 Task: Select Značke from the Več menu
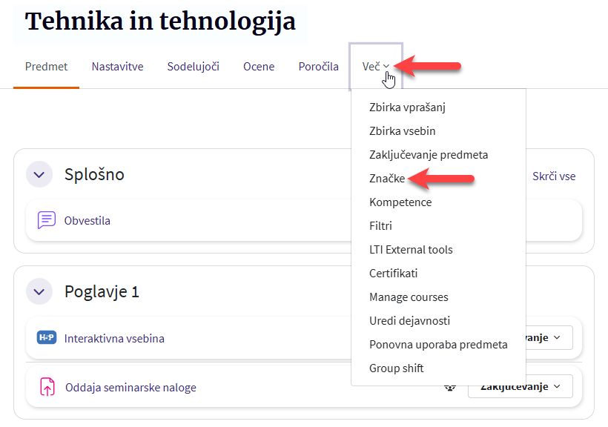(x=387, y=178)
